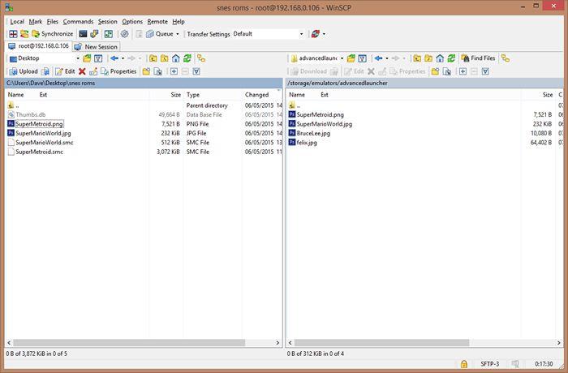Screen dimensions: 568x373
Task: Open the Mark menu
Action: point(36,22)
